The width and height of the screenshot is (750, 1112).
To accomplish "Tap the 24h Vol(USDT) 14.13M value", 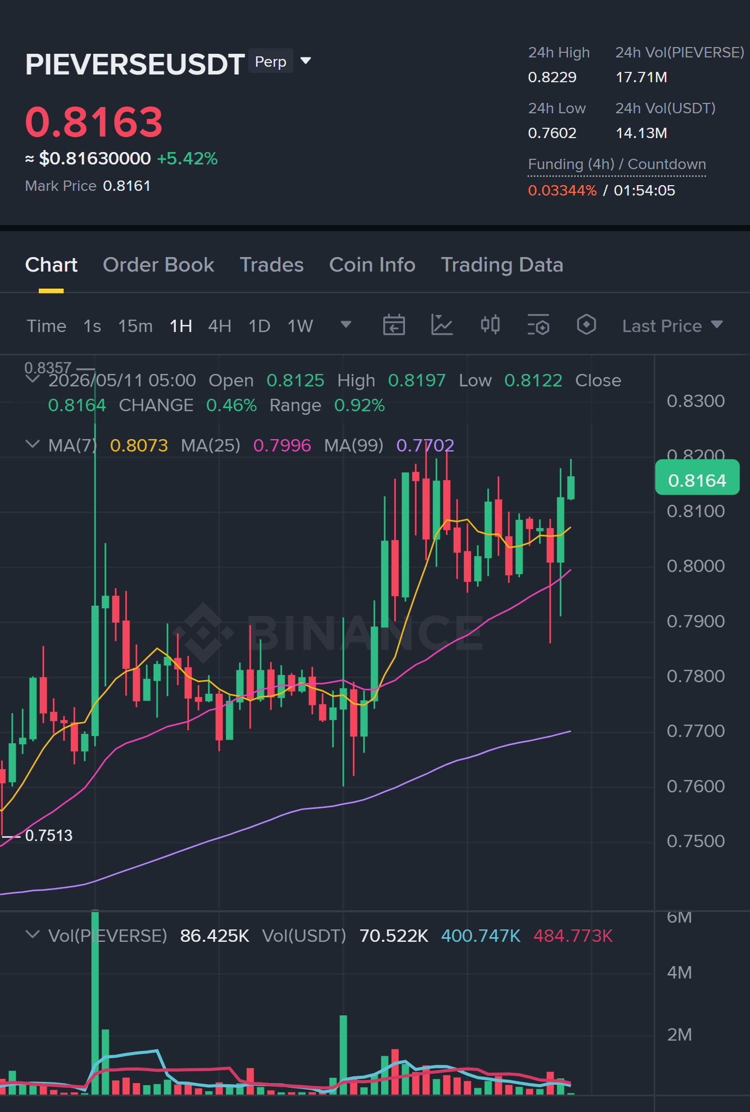I will [641, 133].
